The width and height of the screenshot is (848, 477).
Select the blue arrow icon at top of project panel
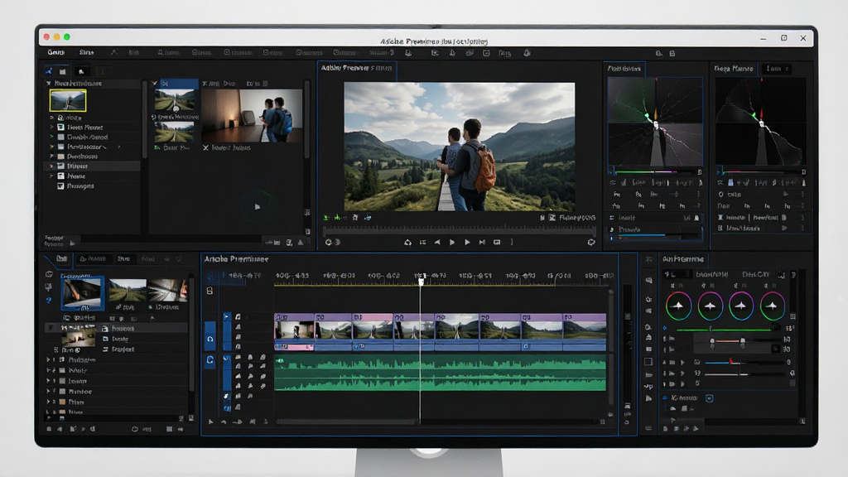[49, 71]
